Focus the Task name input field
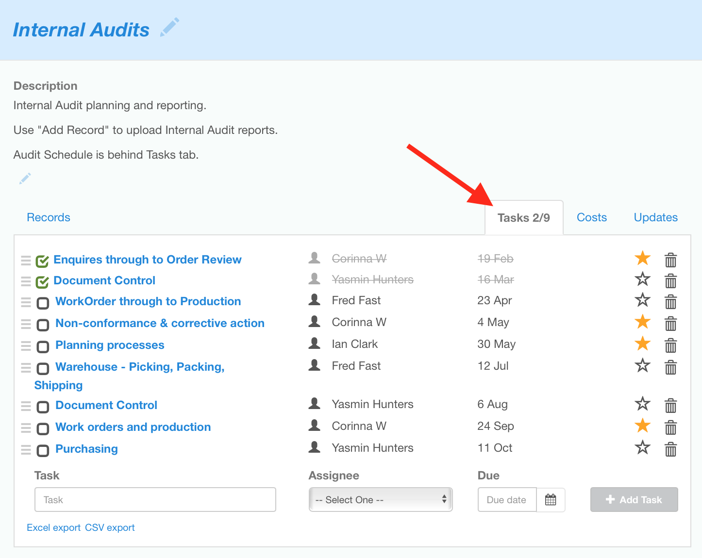 click(x=155, y=500)
